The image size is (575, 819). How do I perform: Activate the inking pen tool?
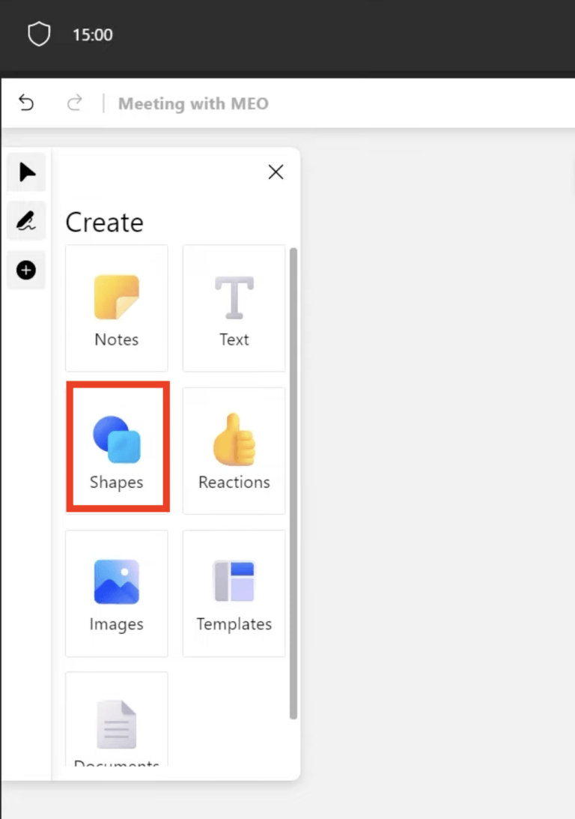point(26,221)
